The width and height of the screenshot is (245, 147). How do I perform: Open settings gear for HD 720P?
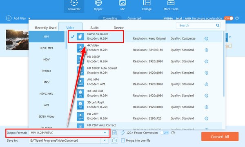coord(206,118)
